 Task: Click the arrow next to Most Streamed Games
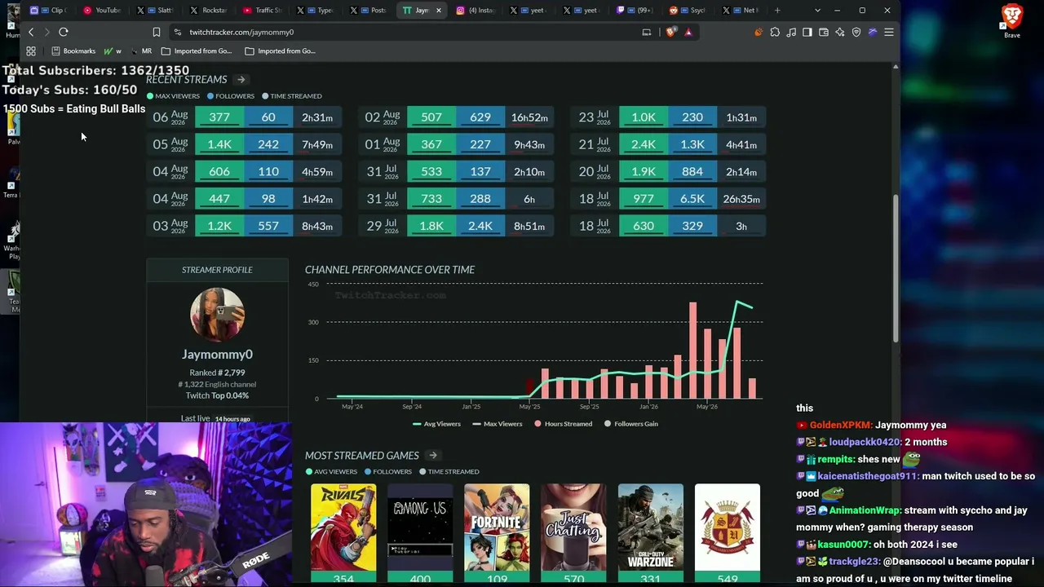[x=433, y=455]
